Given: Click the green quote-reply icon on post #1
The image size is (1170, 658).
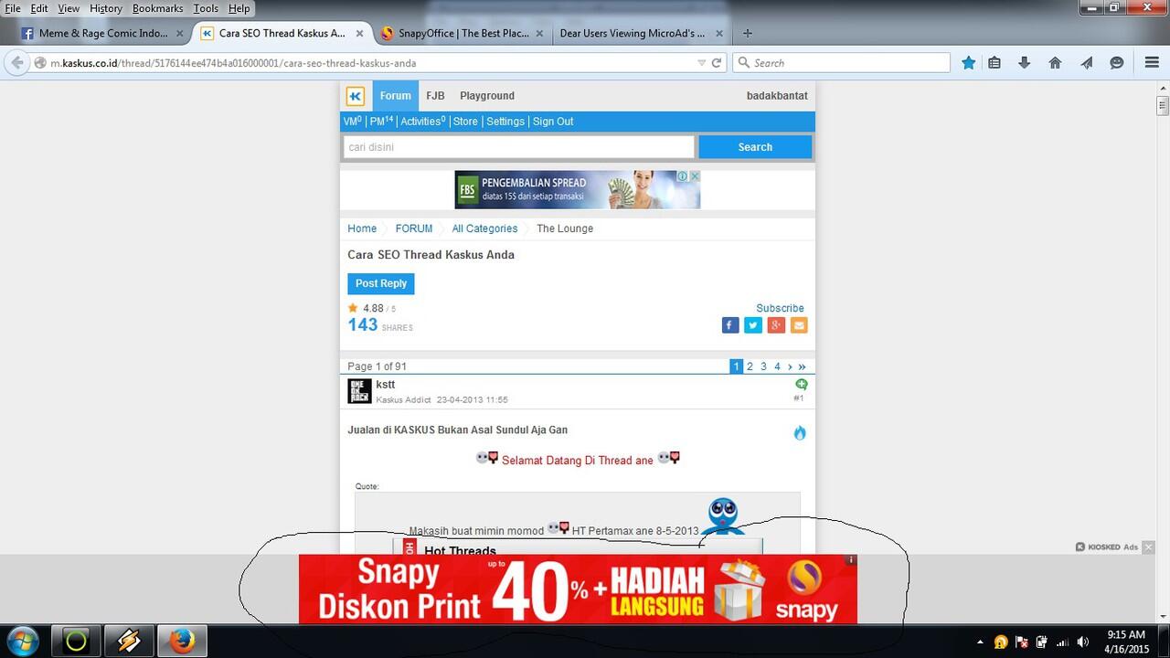Looking at the screenshot, I should coord(802,385).
